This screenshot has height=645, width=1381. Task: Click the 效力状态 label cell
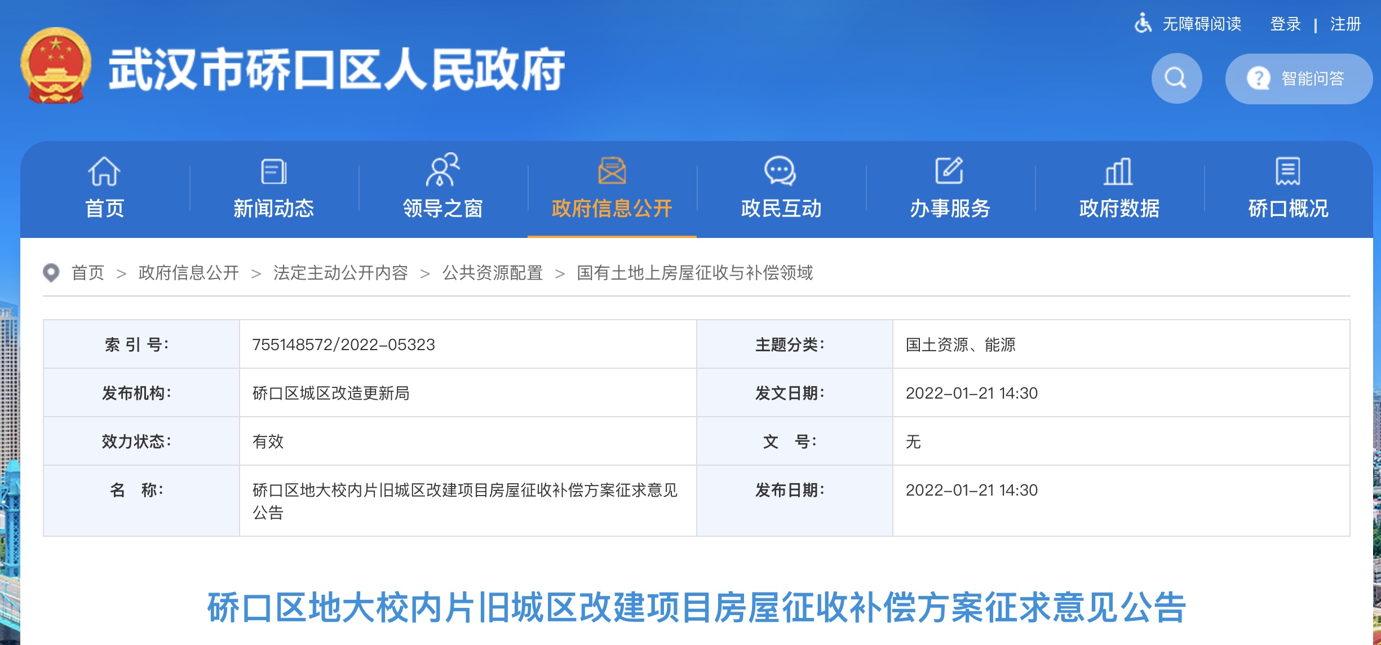point(141,441)
